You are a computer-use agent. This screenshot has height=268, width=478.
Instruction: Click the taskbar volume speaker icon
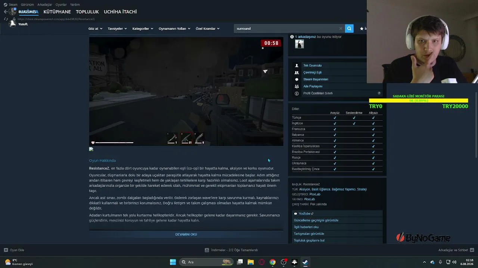[x=454, y=262]
